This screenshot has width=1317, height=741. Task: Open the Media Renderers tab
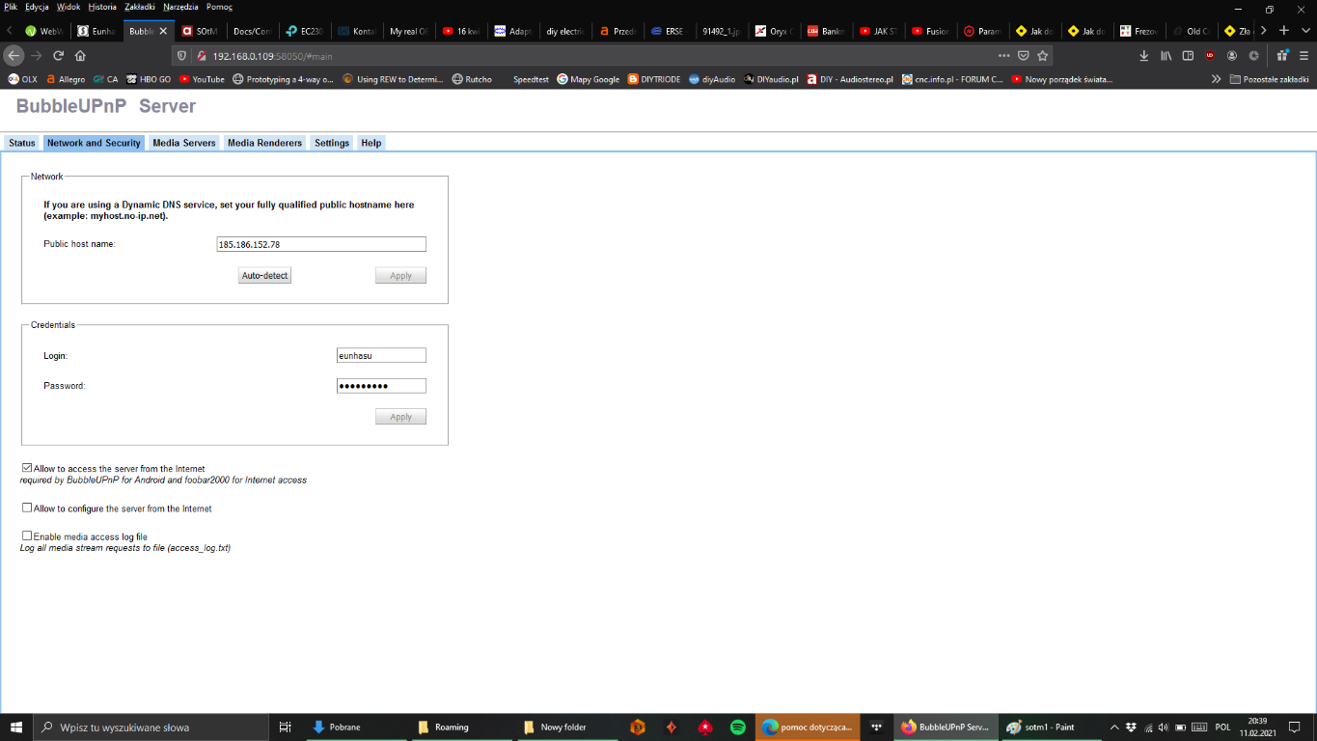[264, 143]
